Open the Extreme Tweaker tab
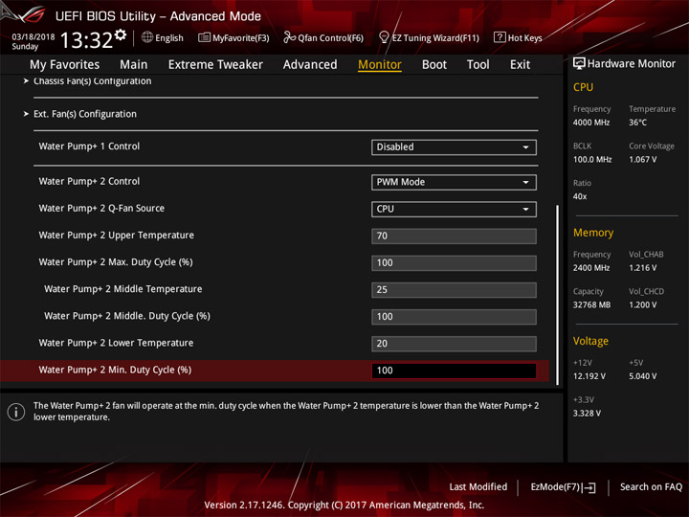689x517 pixels. point(215,65)
